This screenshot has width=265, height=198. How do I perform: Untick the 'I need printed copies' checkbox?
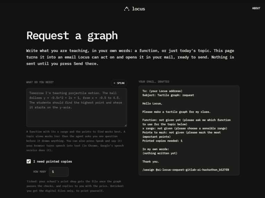pyautogui.click(x=29, y=161)
